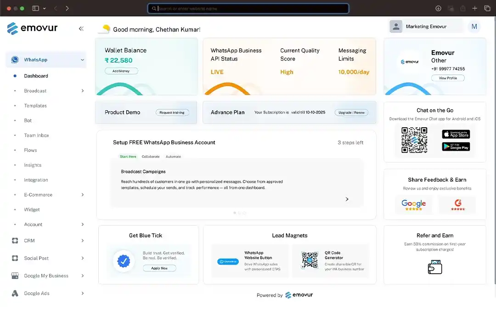Screen dimensions: 496x310
Task: Open the QR Code Generator icon
Action: (x=310, y=260)
